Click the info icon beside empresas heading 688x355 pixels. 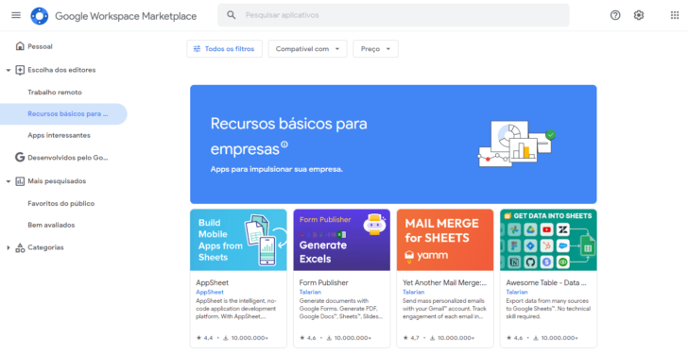click(284, 144)
